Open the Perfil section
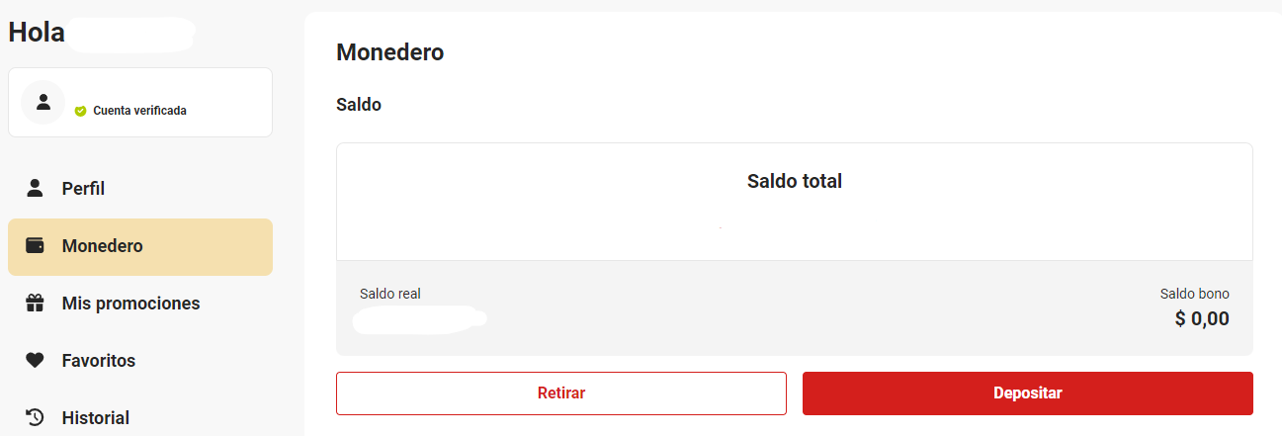 [140, 189]
